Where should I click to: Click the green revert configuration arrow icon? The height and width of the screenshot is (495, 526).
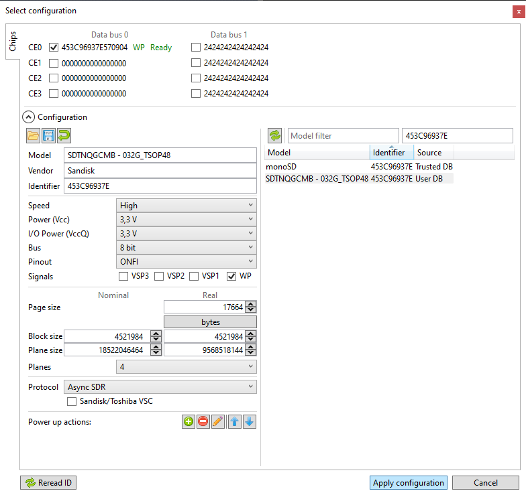click(x=64, y=136)
